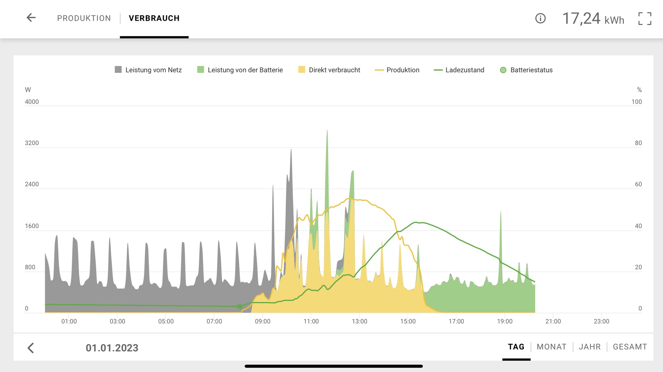Viewport: 663px width, 372px height.
Task: Go to previous day chevron
Action: click(31, 348)
